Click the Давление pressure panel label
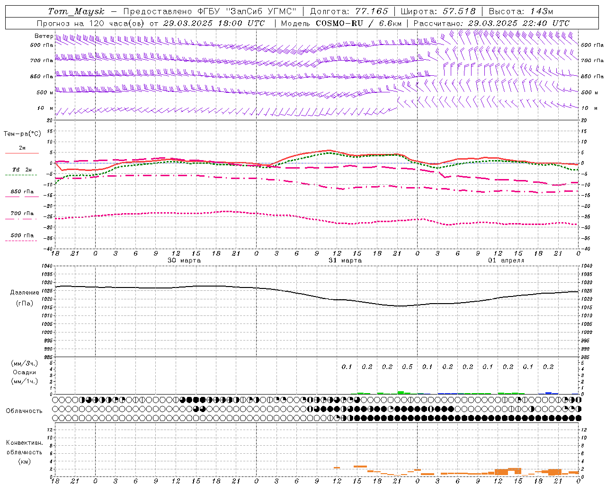This screenshot has width=606, height=485. point(25,293)
